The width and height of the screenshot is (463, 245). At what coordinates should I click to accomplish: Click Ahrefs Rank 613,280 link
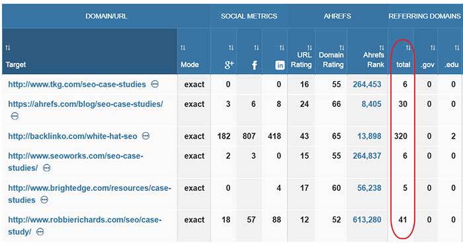point(367,220)
